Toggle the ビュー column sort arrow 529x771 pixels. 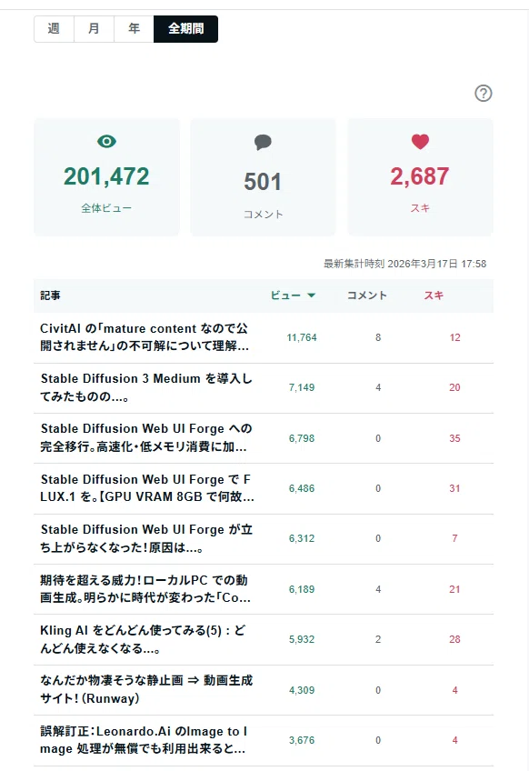[x=311, y=295]
